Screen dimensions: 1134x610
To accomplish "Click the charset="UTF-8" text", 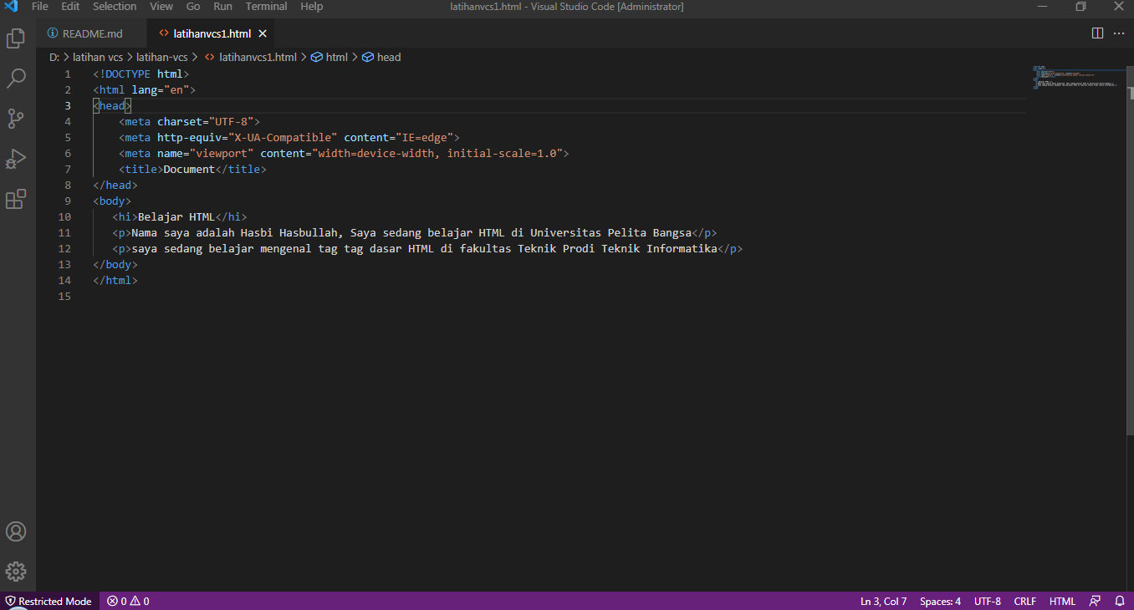I will tap(206, 121).
